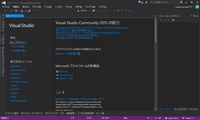This screenshot has height=120, width=200.
Task: Click the green U account avatar
Action: tap(197, 7)
